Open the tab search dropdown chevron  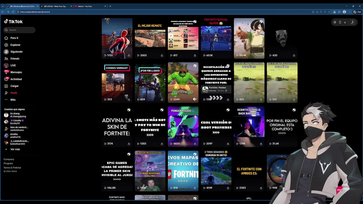3,6
